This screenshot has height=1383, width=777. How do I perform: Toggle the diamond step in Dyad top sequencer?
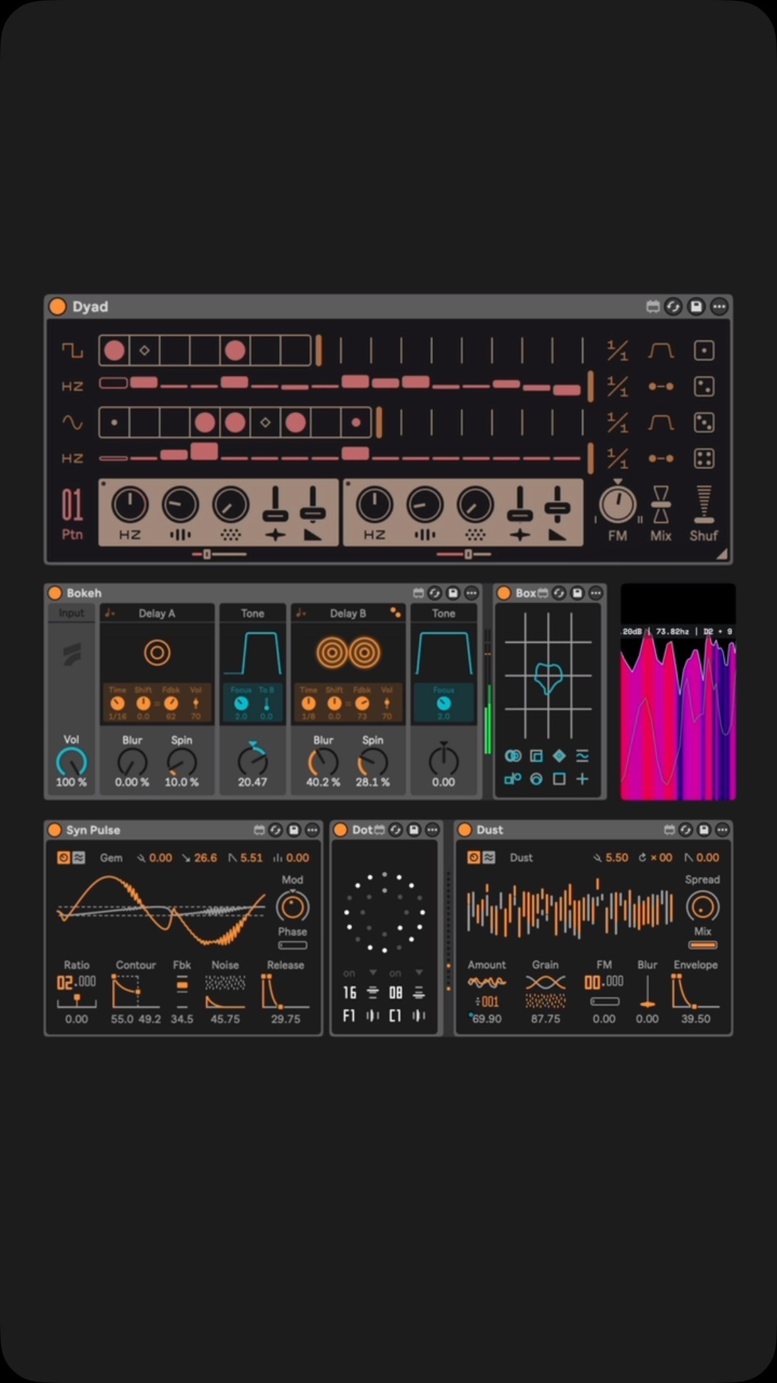click(144, 350)
